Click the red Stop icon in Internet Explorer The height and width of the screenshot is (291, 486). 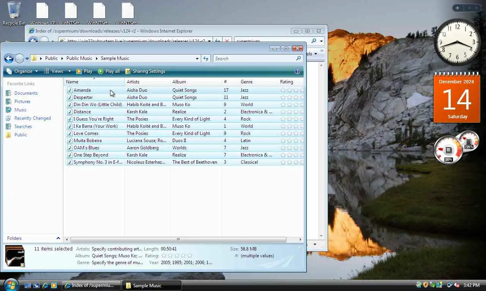tap(227, 41)
